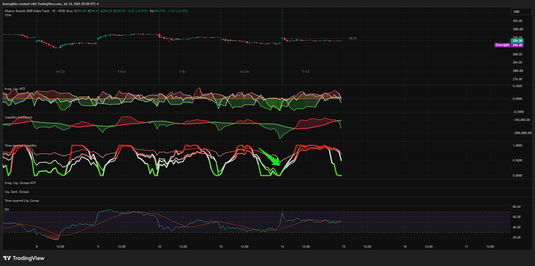Click the 08:30 session time label
The image size is (535, 266).
pos(353,38)
